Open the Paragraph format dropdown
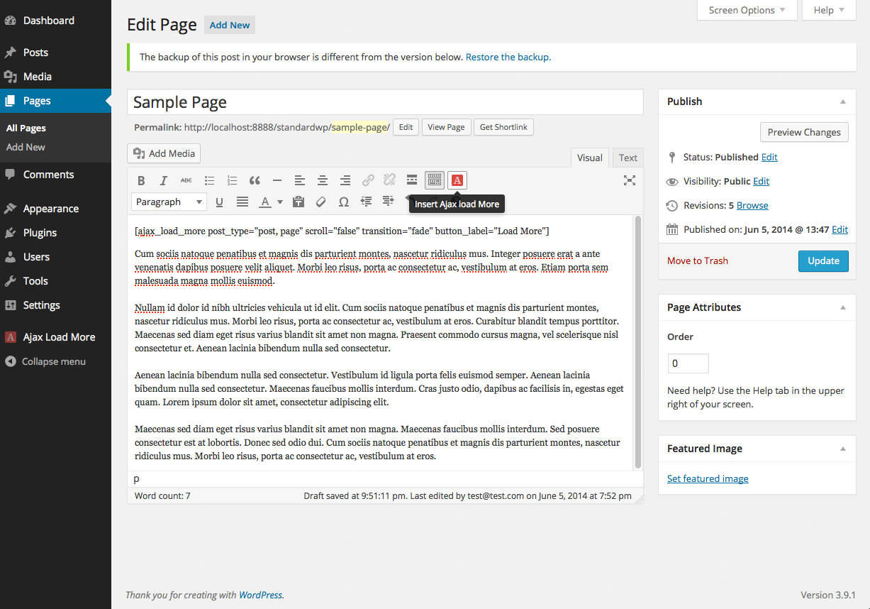The image size is (870, 609). [169, 202]
